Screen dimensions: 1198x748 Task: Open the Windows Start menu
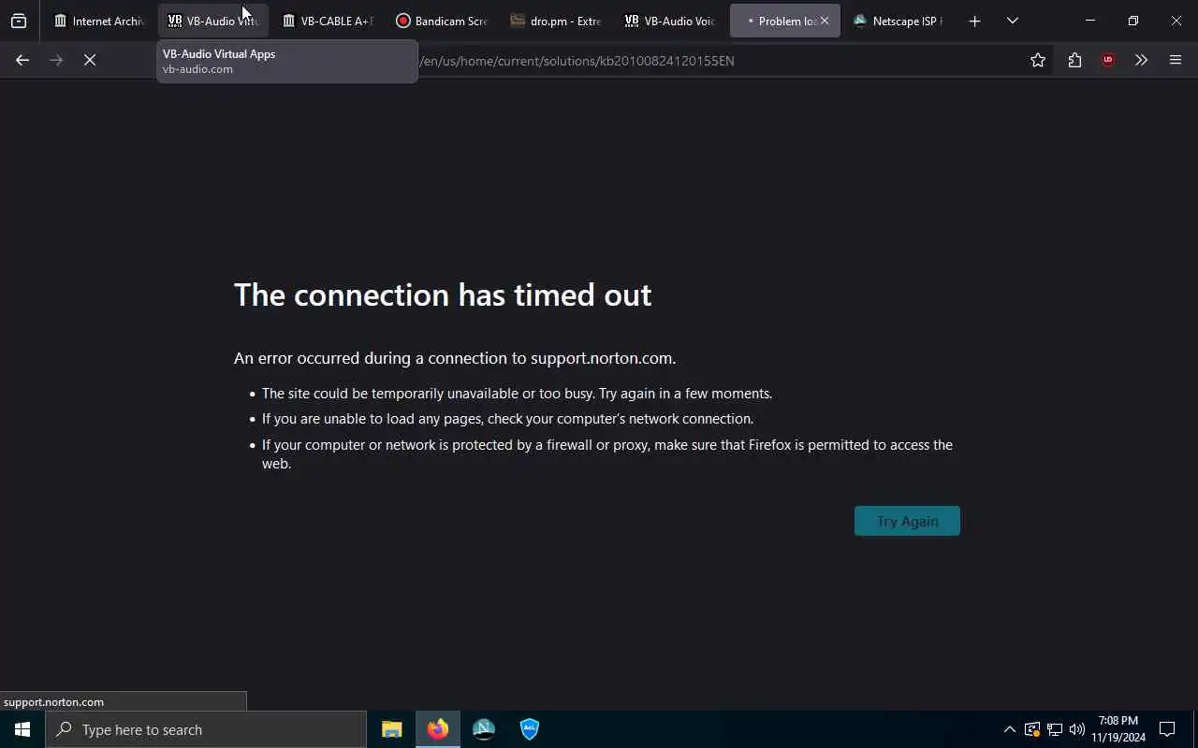22,729
